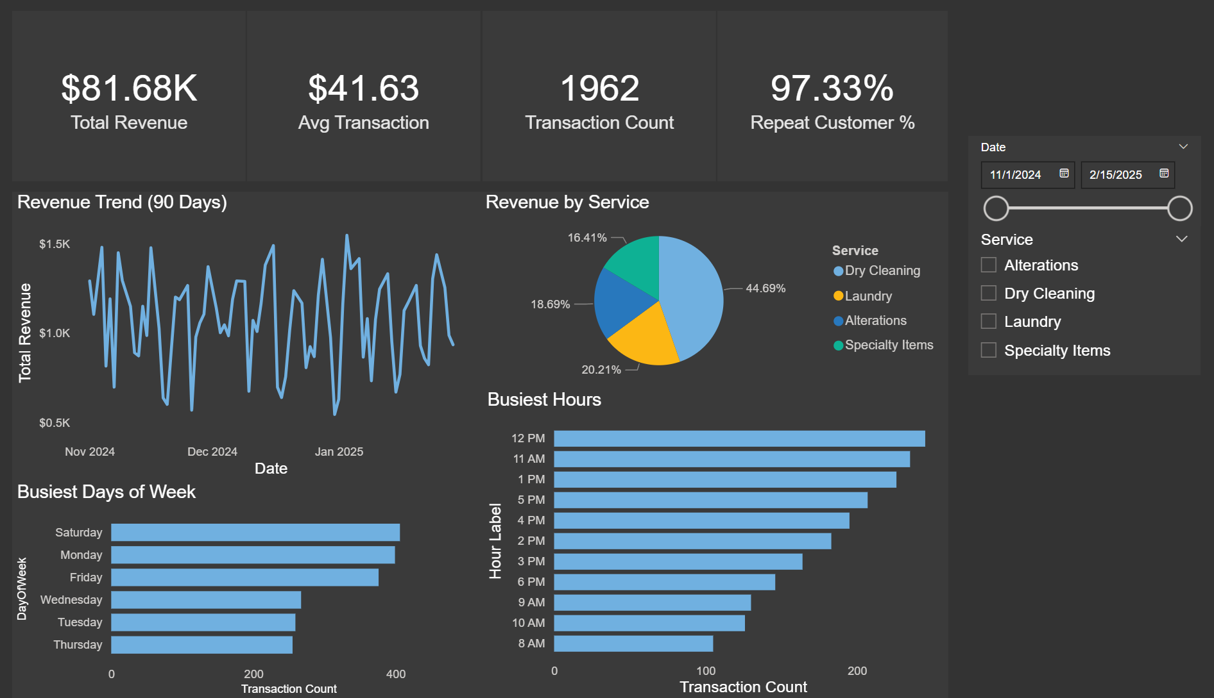This screenshot has height=698, width=1214.
Task: Open the start date calendar picker
Action: click(1063, 174)
